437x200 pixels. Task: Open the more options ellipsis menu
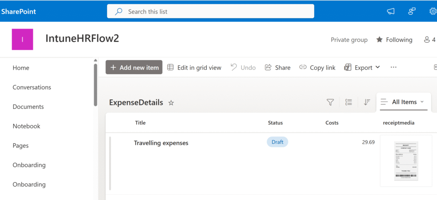point(393,67)
